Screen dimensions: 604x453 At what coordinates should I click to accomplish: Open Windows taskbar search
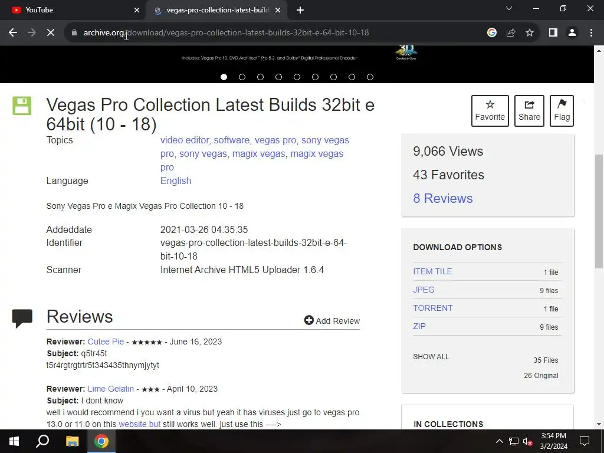point(42,441)
